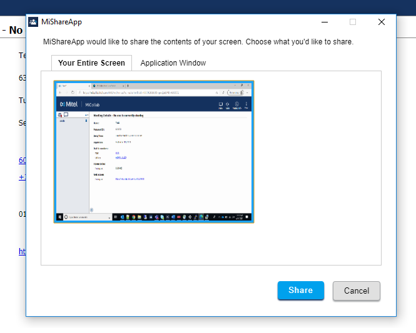Click the web access link in preview
This screenshot has height=333, width=416.
[x=130, y=179]
